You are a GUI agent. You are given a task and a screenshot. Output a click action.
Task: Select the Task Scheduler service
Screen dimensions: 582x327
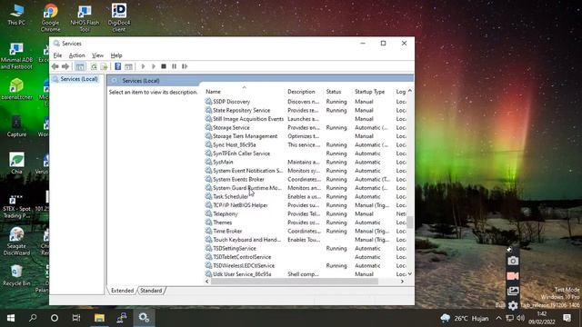pos(306,196)
